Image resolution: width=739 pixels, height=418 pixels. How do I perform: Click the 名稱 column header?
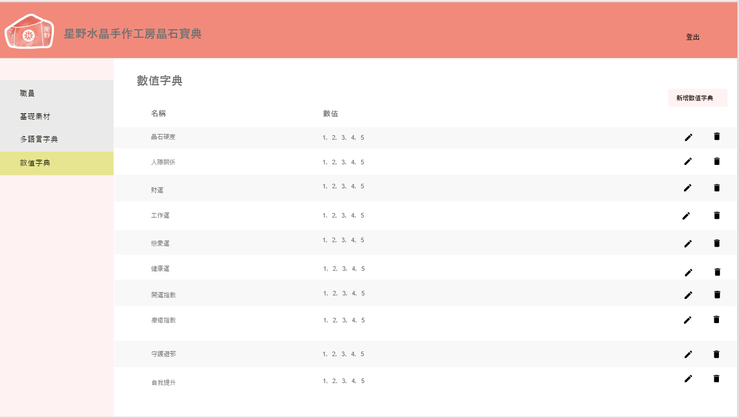pyautogui.click(x=158, y=113)
